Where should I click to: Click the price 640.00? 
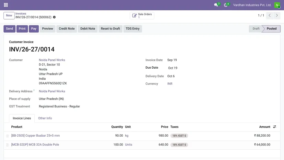[163, 145]
